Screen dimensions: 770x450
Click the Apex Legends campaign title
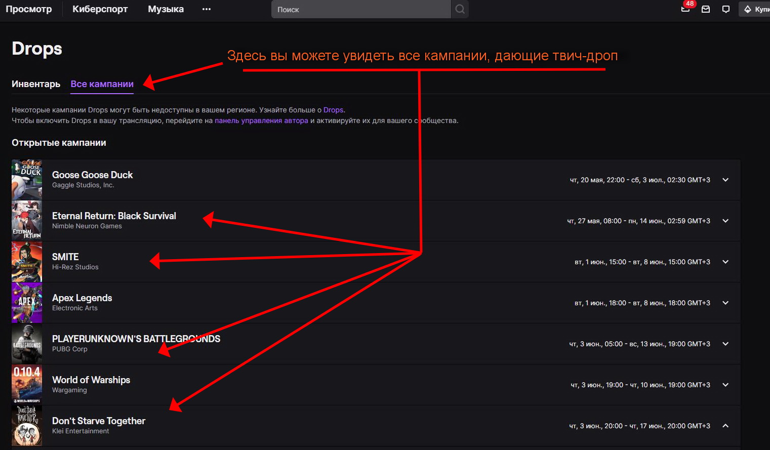(x=82, y=298)
